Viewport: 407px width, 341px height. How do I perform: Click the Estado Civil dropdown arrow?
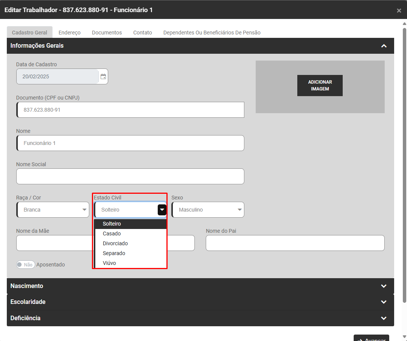coord(162,210)
